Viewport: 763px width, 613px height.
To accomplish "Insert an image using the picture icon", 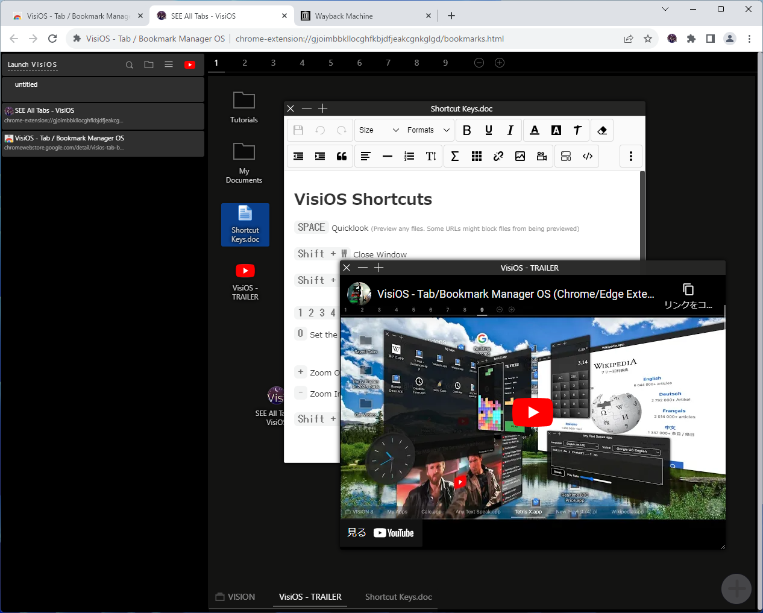I will tap(520, 156).
